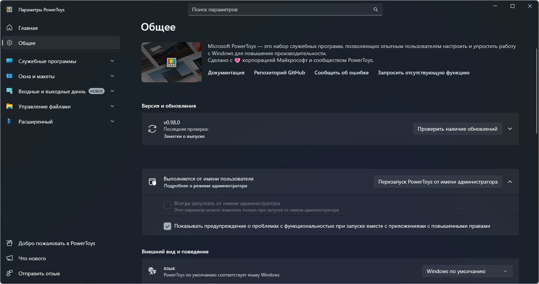Expand the Входные и выходные данные group

point(112,91)
